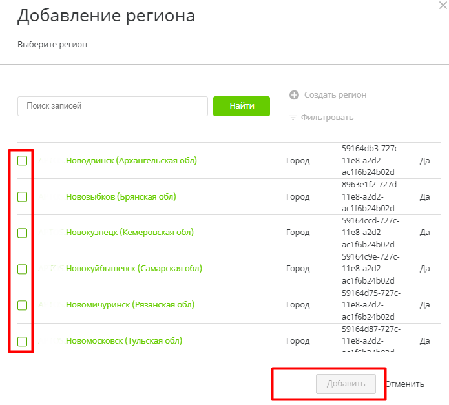Open the Новокуйбышевск (Самарская обл) link
This screenshot has width=449, height=405.
pyautogui.click(x=134, y=269)
